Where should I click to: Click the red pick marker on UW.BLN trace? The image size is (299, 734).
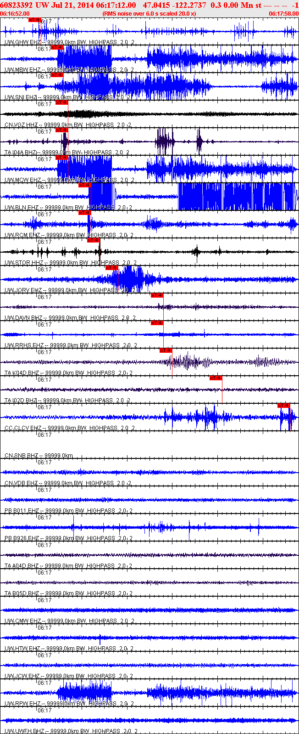[x=85, y=185]
